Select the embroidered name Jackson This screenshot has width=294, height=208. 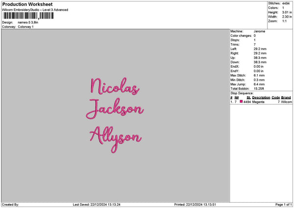115,108
